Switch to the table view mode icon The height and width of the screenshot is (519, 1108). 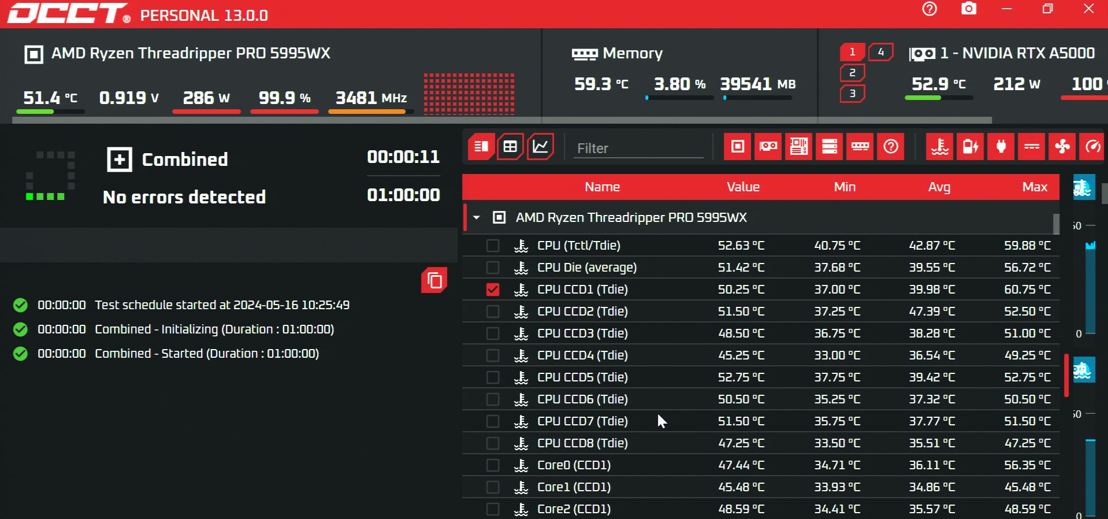click(x=510, y=147)
